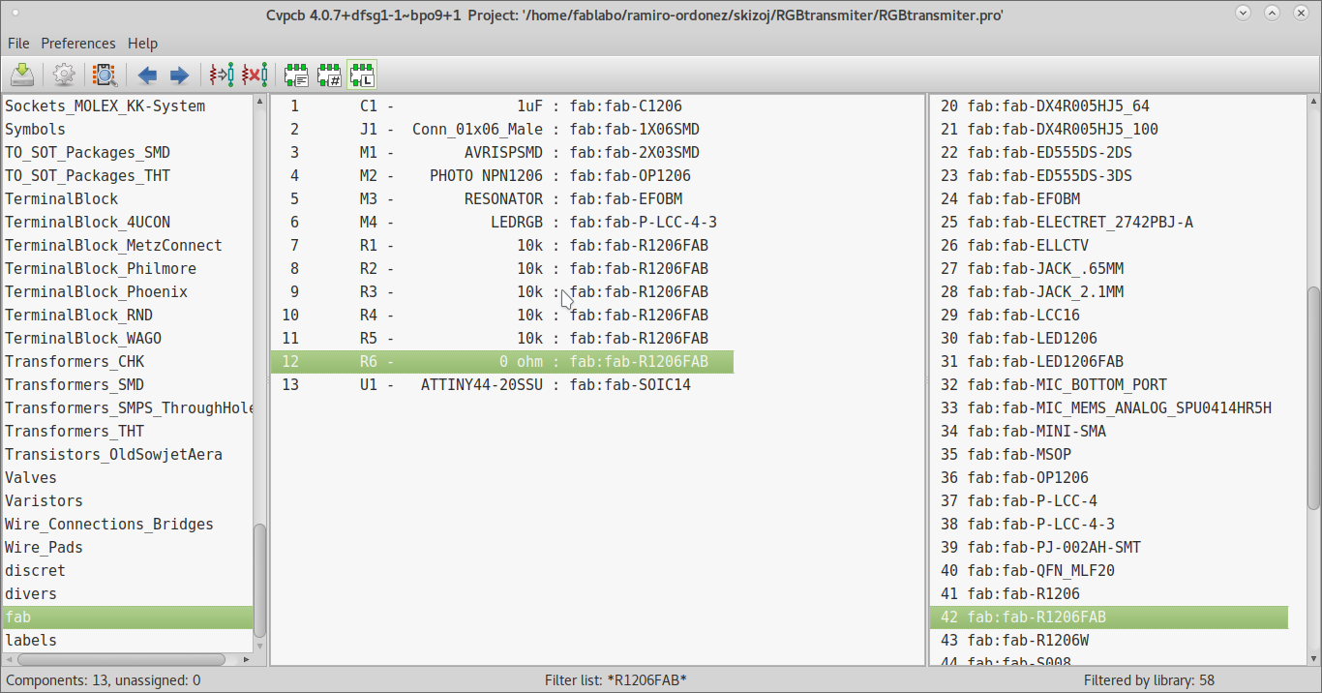Select Transformers_SMD library

click(127, 384)
